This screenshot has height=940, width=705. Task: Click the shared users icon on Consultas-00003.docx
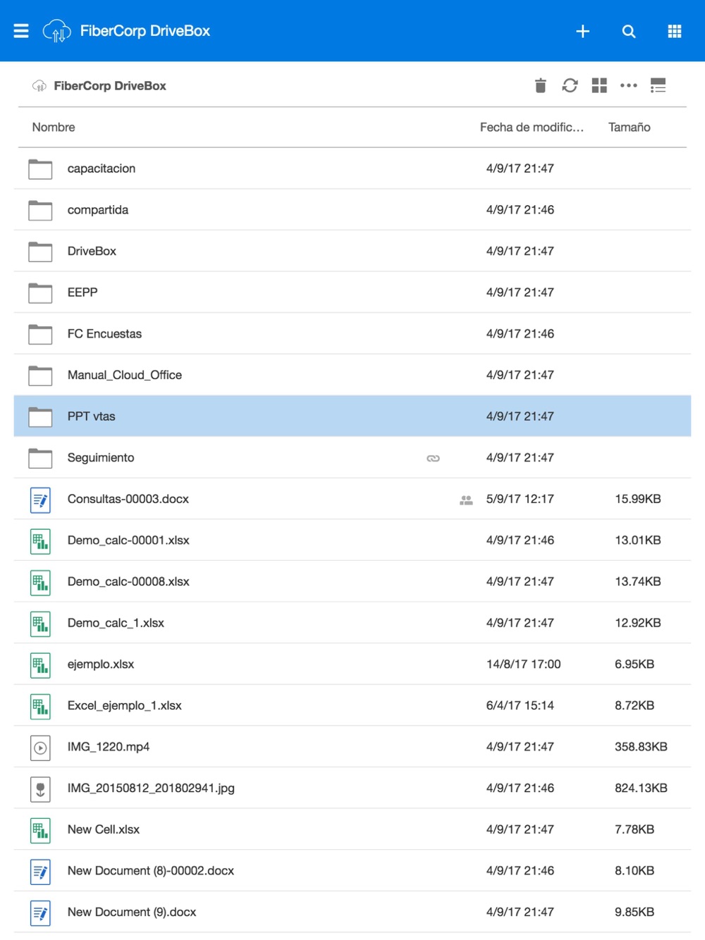click(x=466, y=500)
